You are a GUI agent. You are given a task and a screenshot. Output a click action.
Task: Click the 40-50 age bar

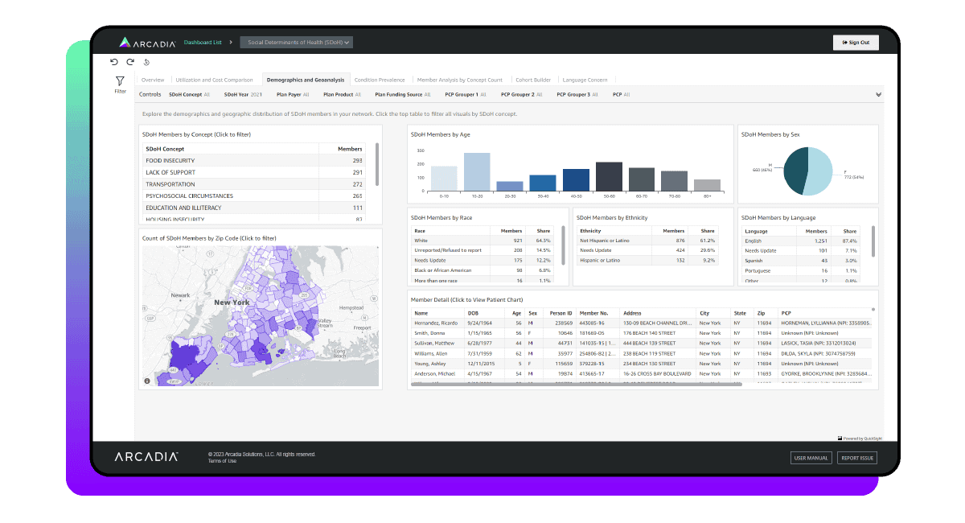(x=576, y=179)
